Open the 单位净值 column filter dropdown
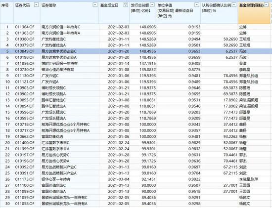This screenshot has height=208, width=272. pyautogui.click(x=197, y=5)
